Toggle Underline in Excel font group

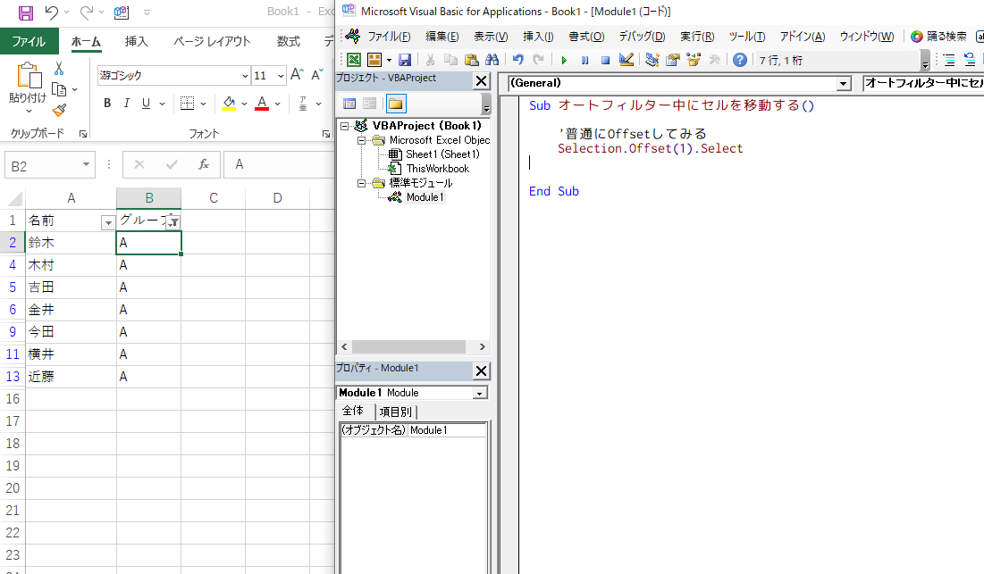[x=146, y=104]
